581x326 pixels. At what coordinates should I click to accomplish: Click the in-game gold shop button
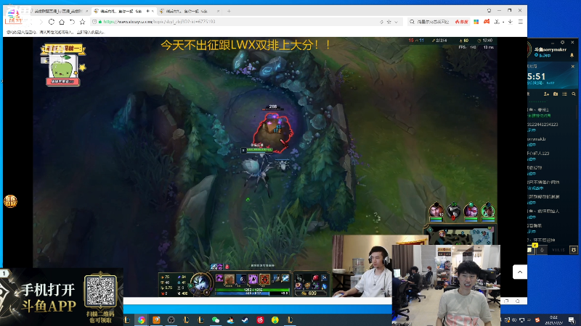point(311,293)
